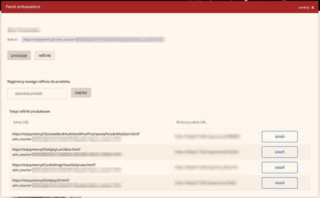Click the 'wyszukaj produkt' search field
The image size is (320, 198).
pos(37,93)
